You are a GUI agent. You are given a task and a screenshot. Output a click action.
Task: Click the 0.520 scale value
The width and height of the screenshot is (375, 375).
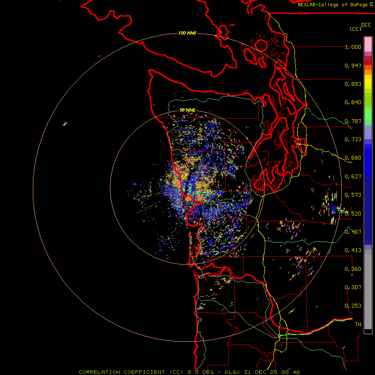353,213
